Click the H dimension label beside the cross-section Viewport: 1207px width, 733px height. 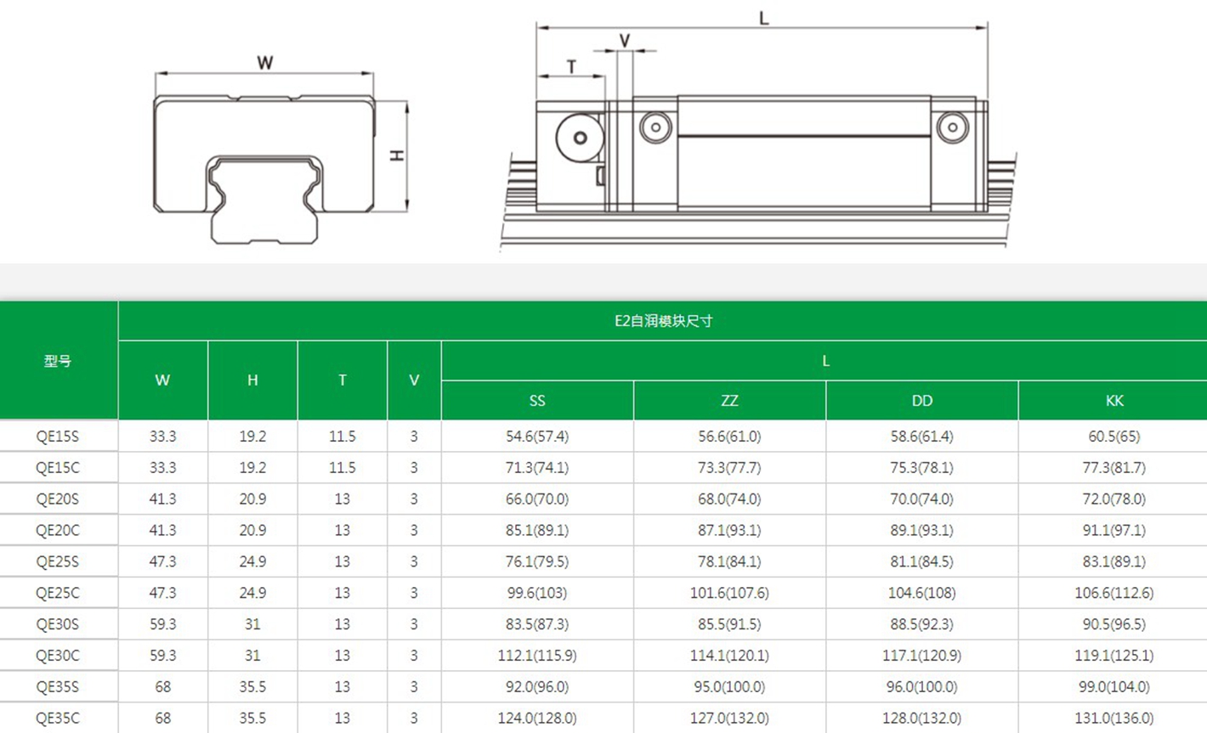pos(397,155)
